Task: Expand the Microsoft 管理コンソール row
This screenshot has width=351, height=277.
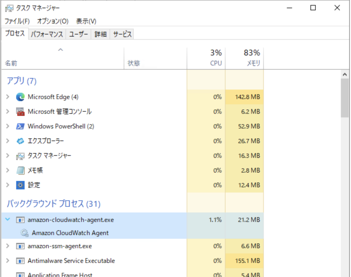Action: [8, 112]
